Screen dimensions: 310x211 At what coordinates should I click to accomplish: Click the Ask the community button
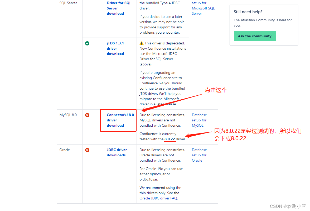(x=255, y=36)
